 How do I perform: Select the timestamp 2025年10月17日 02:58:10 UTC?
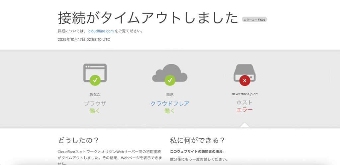point(84,40)
